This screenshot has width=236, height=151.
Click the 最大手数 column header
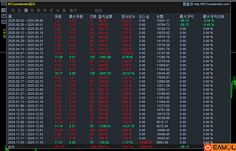[x=76, y=17]
